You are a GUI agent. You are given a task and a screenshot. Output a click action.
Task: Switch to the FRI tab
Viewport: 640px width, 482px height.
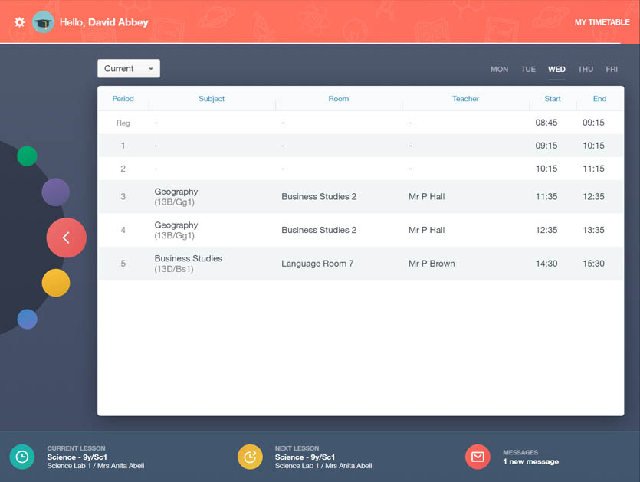pyautogui.click(x=612, y=70)
